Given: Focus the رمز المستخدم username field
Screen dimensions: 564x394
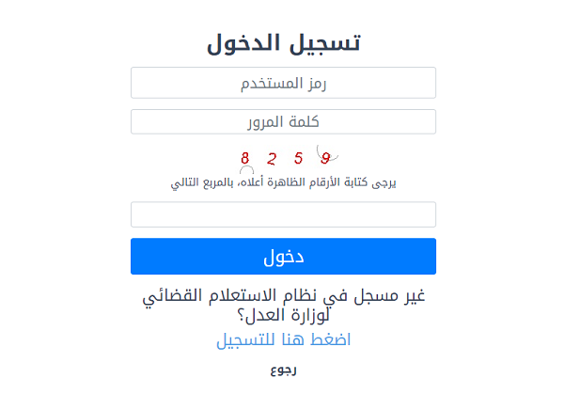Looking at the screenshot, I should tap(283, 83).
